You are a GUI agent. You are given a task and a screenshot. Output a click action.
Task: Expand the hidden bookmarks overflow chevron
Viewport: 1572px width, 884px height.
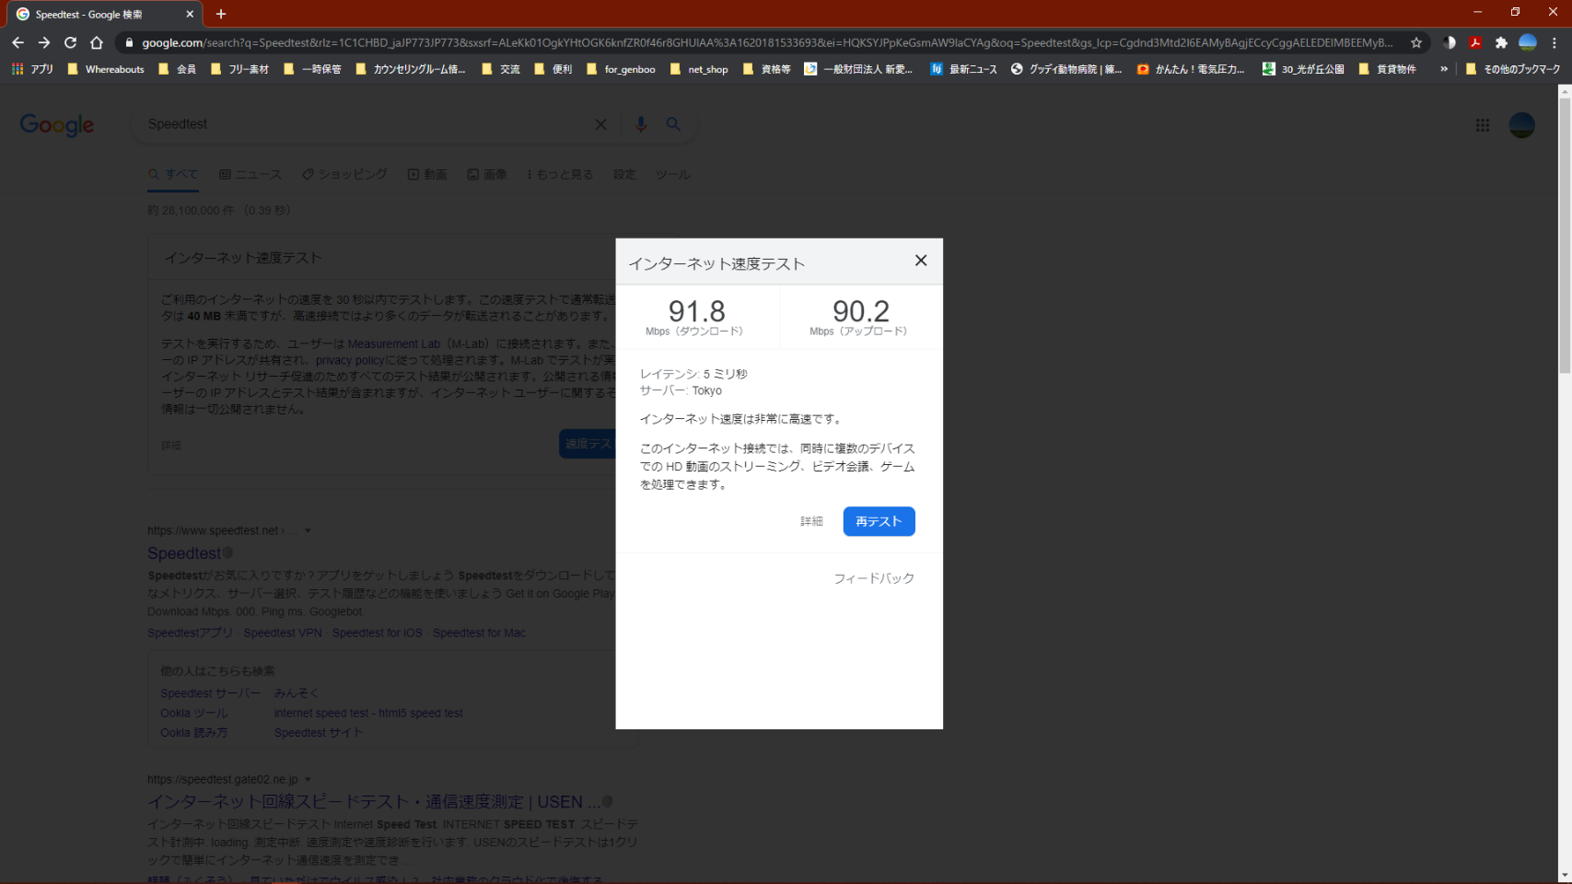[x=1443, y=69]
